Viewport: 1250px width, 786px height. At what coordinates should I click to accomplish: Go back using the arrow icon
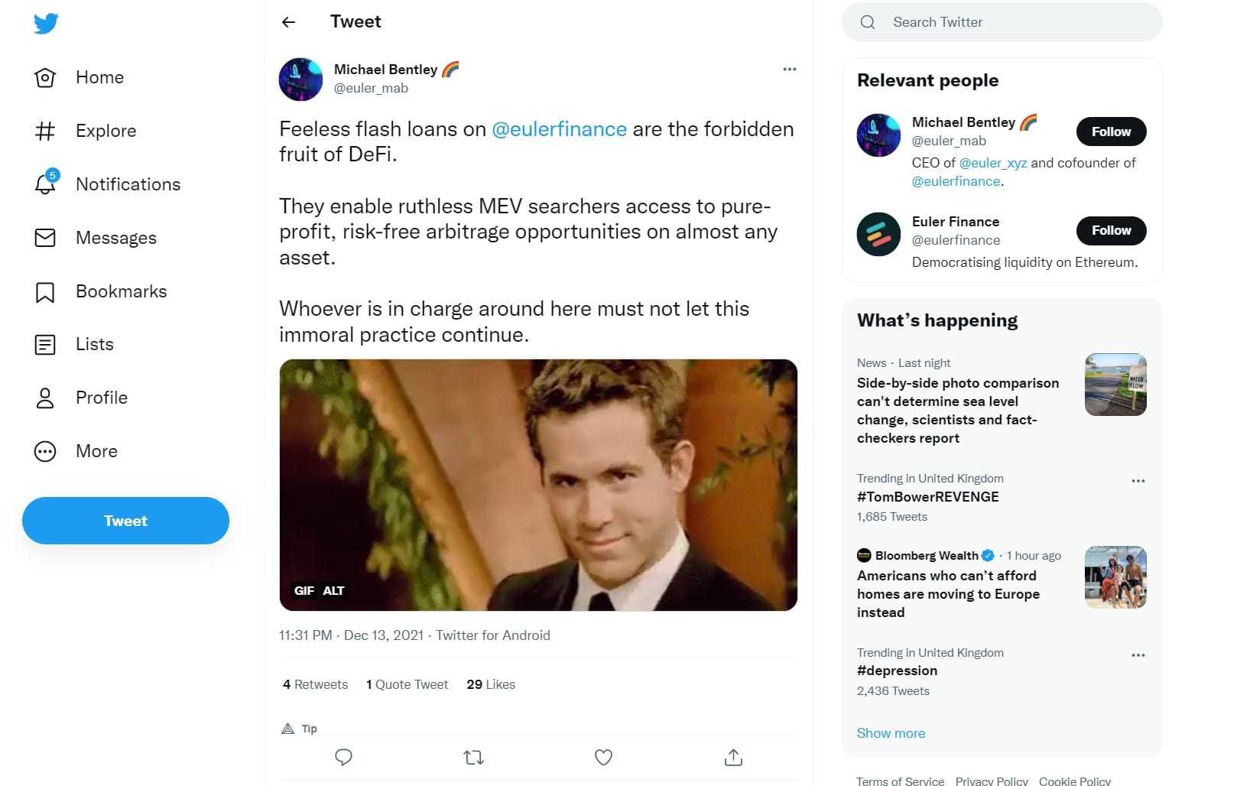pos(288,22)
